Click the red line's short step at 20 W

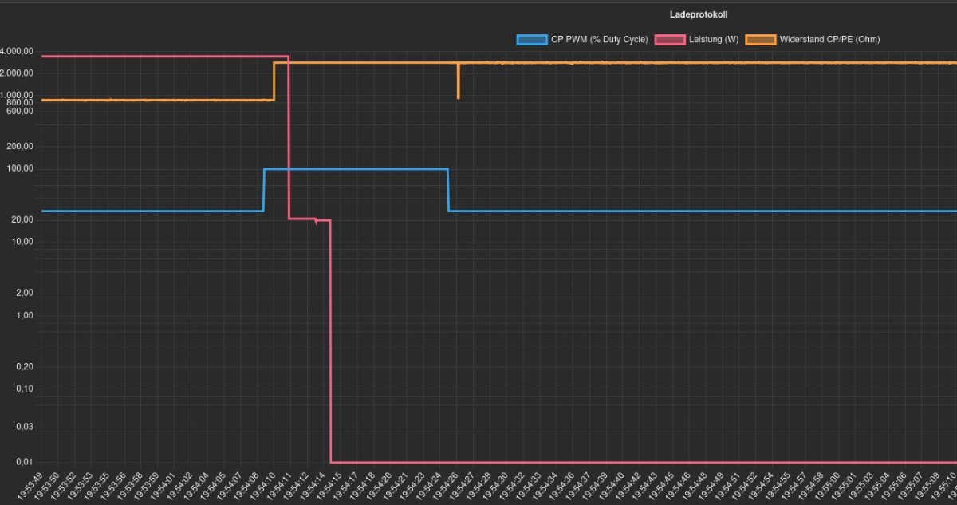click(x=301, y=219)
